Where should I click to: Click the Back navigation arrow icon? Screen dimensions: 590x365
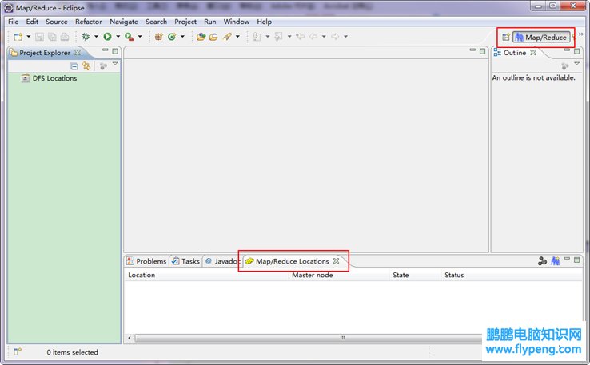tap(313, 37)
